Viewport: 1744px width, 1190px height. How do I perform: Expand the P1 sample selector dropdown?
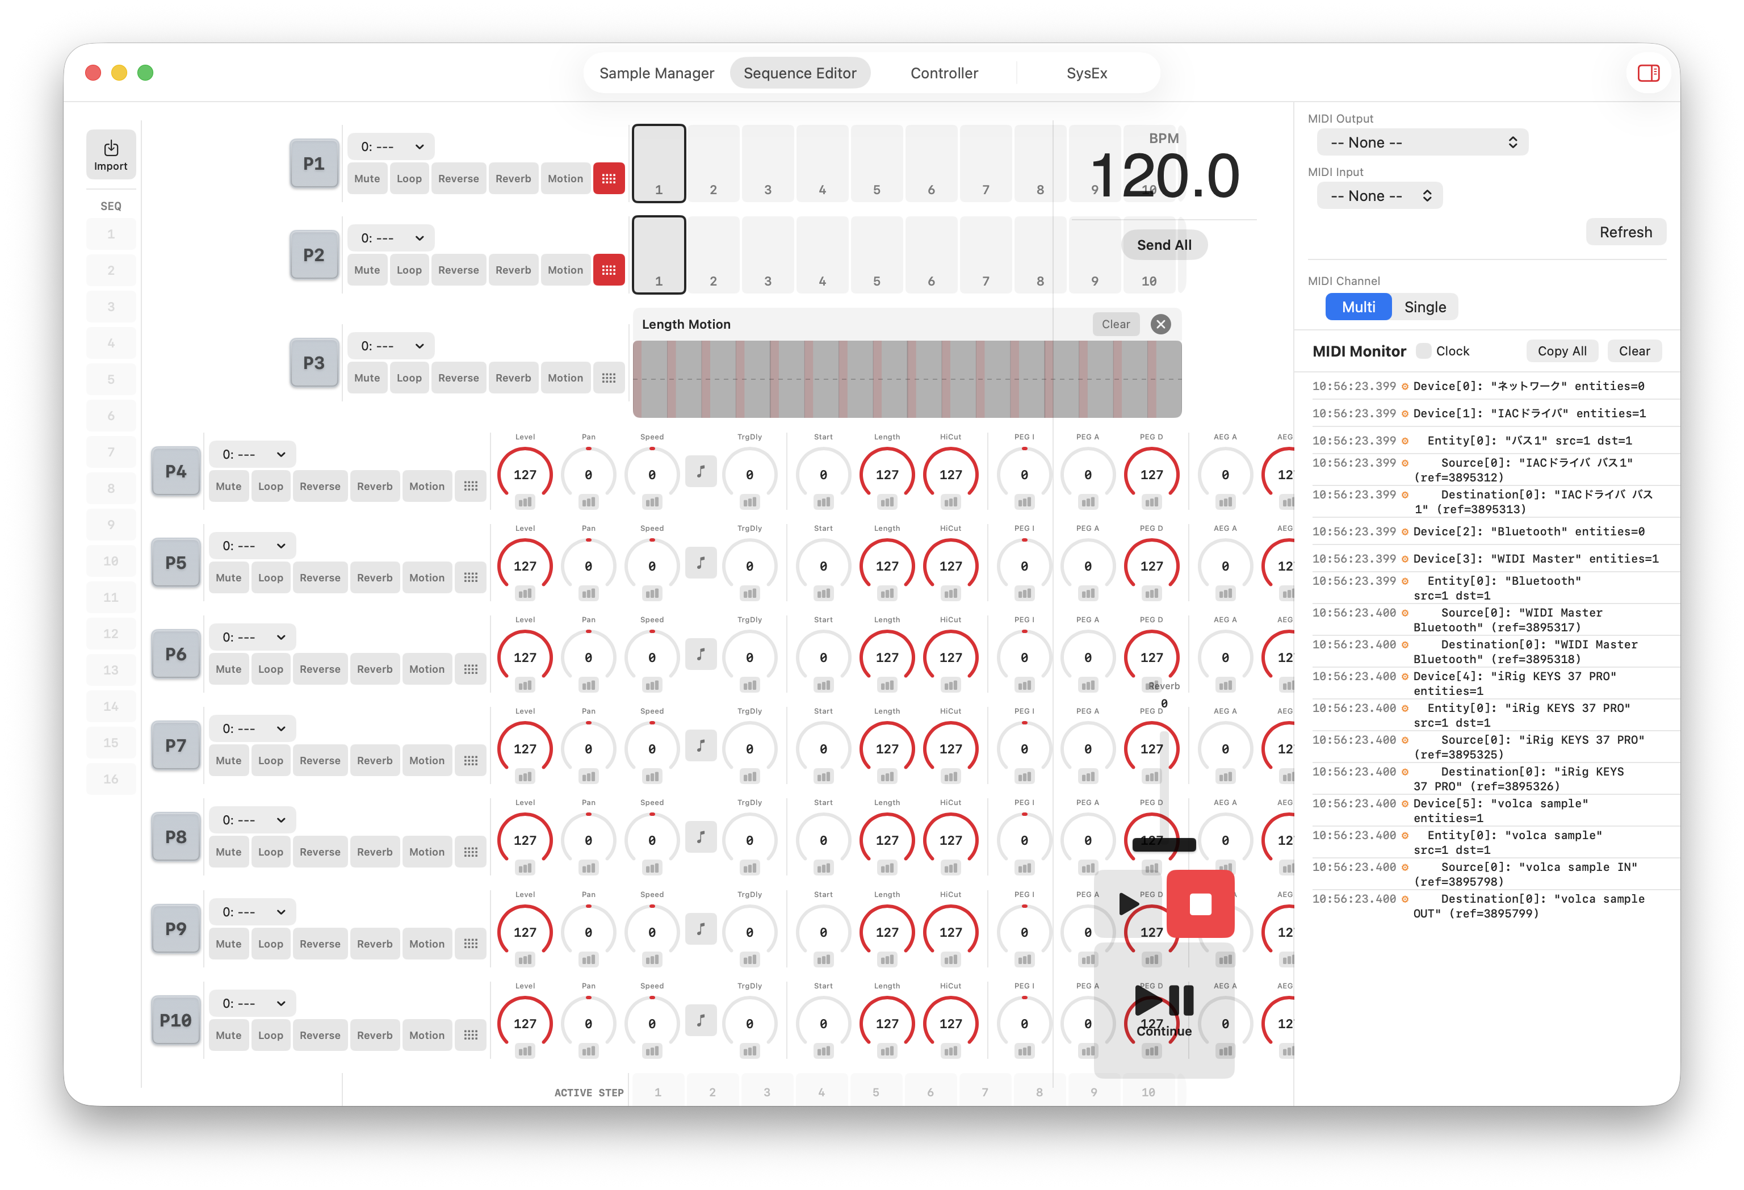391,147
